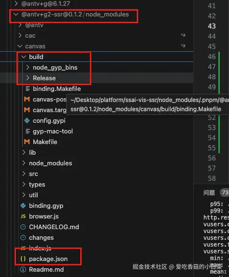Viewport: 229px width, 277px height.
Task: Click the clock icon beside changes file
Action: (x=23, y=238)
